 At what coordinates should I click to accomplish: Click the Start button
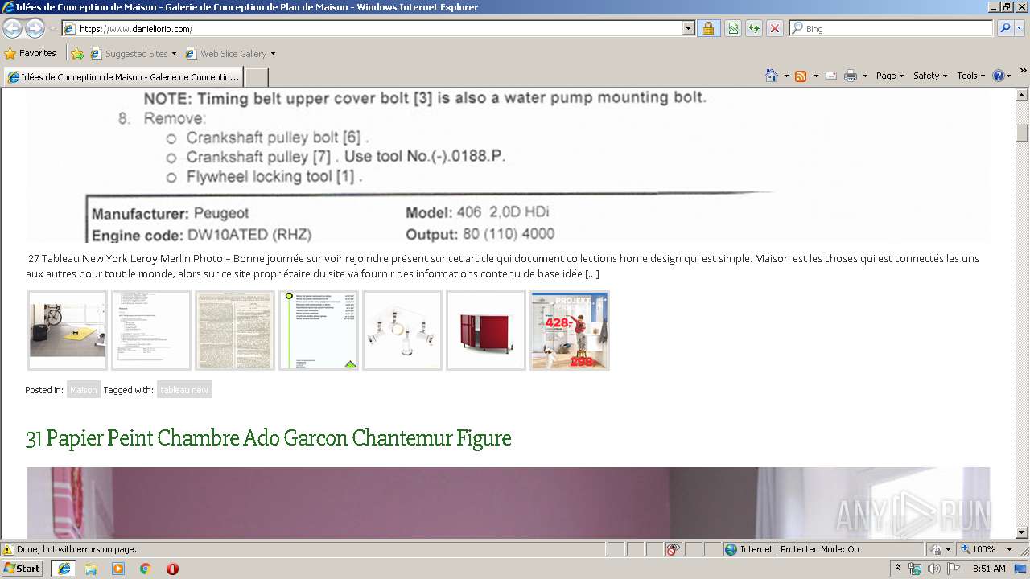pyautogui.click(x=23, y=569)
